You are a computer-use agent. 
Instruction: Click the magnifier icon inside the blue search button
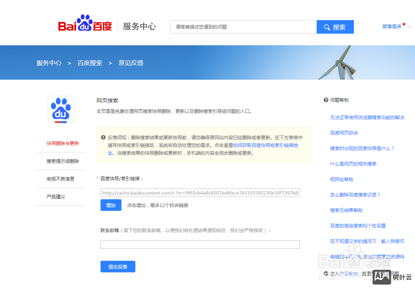pos(327,26)
